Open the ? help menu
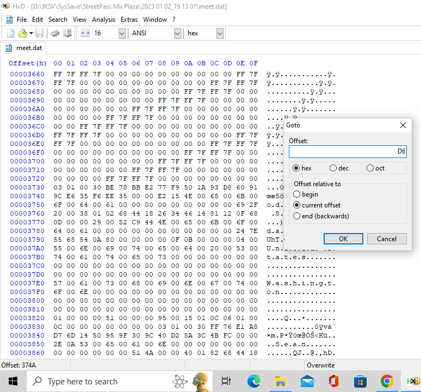The height and width of the screenshot is (392, 421). click(174, 20)
